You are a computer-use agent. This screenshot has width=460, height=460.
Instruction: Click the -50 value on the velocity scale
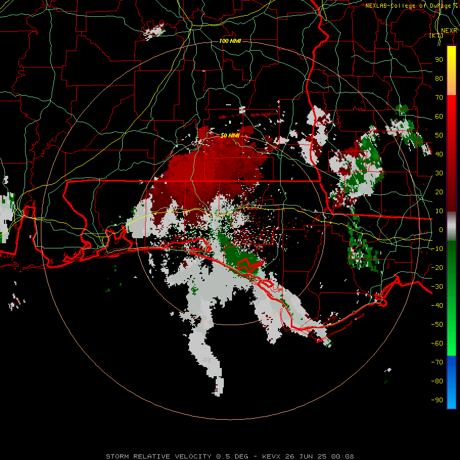437,325
